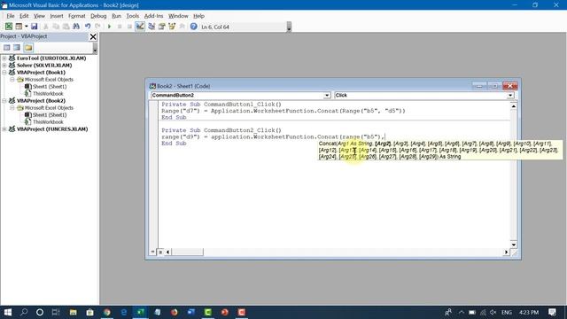
Task: Open the Tools menu
Action: coord(132,16)
